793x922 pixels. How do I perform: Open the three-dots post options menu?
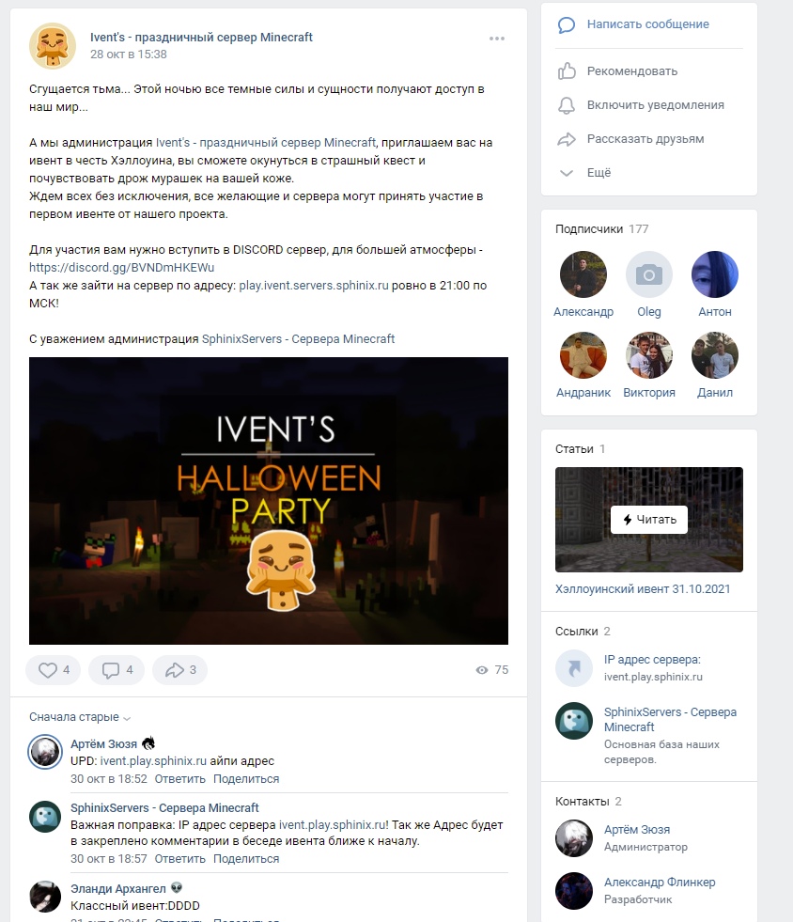497,39
